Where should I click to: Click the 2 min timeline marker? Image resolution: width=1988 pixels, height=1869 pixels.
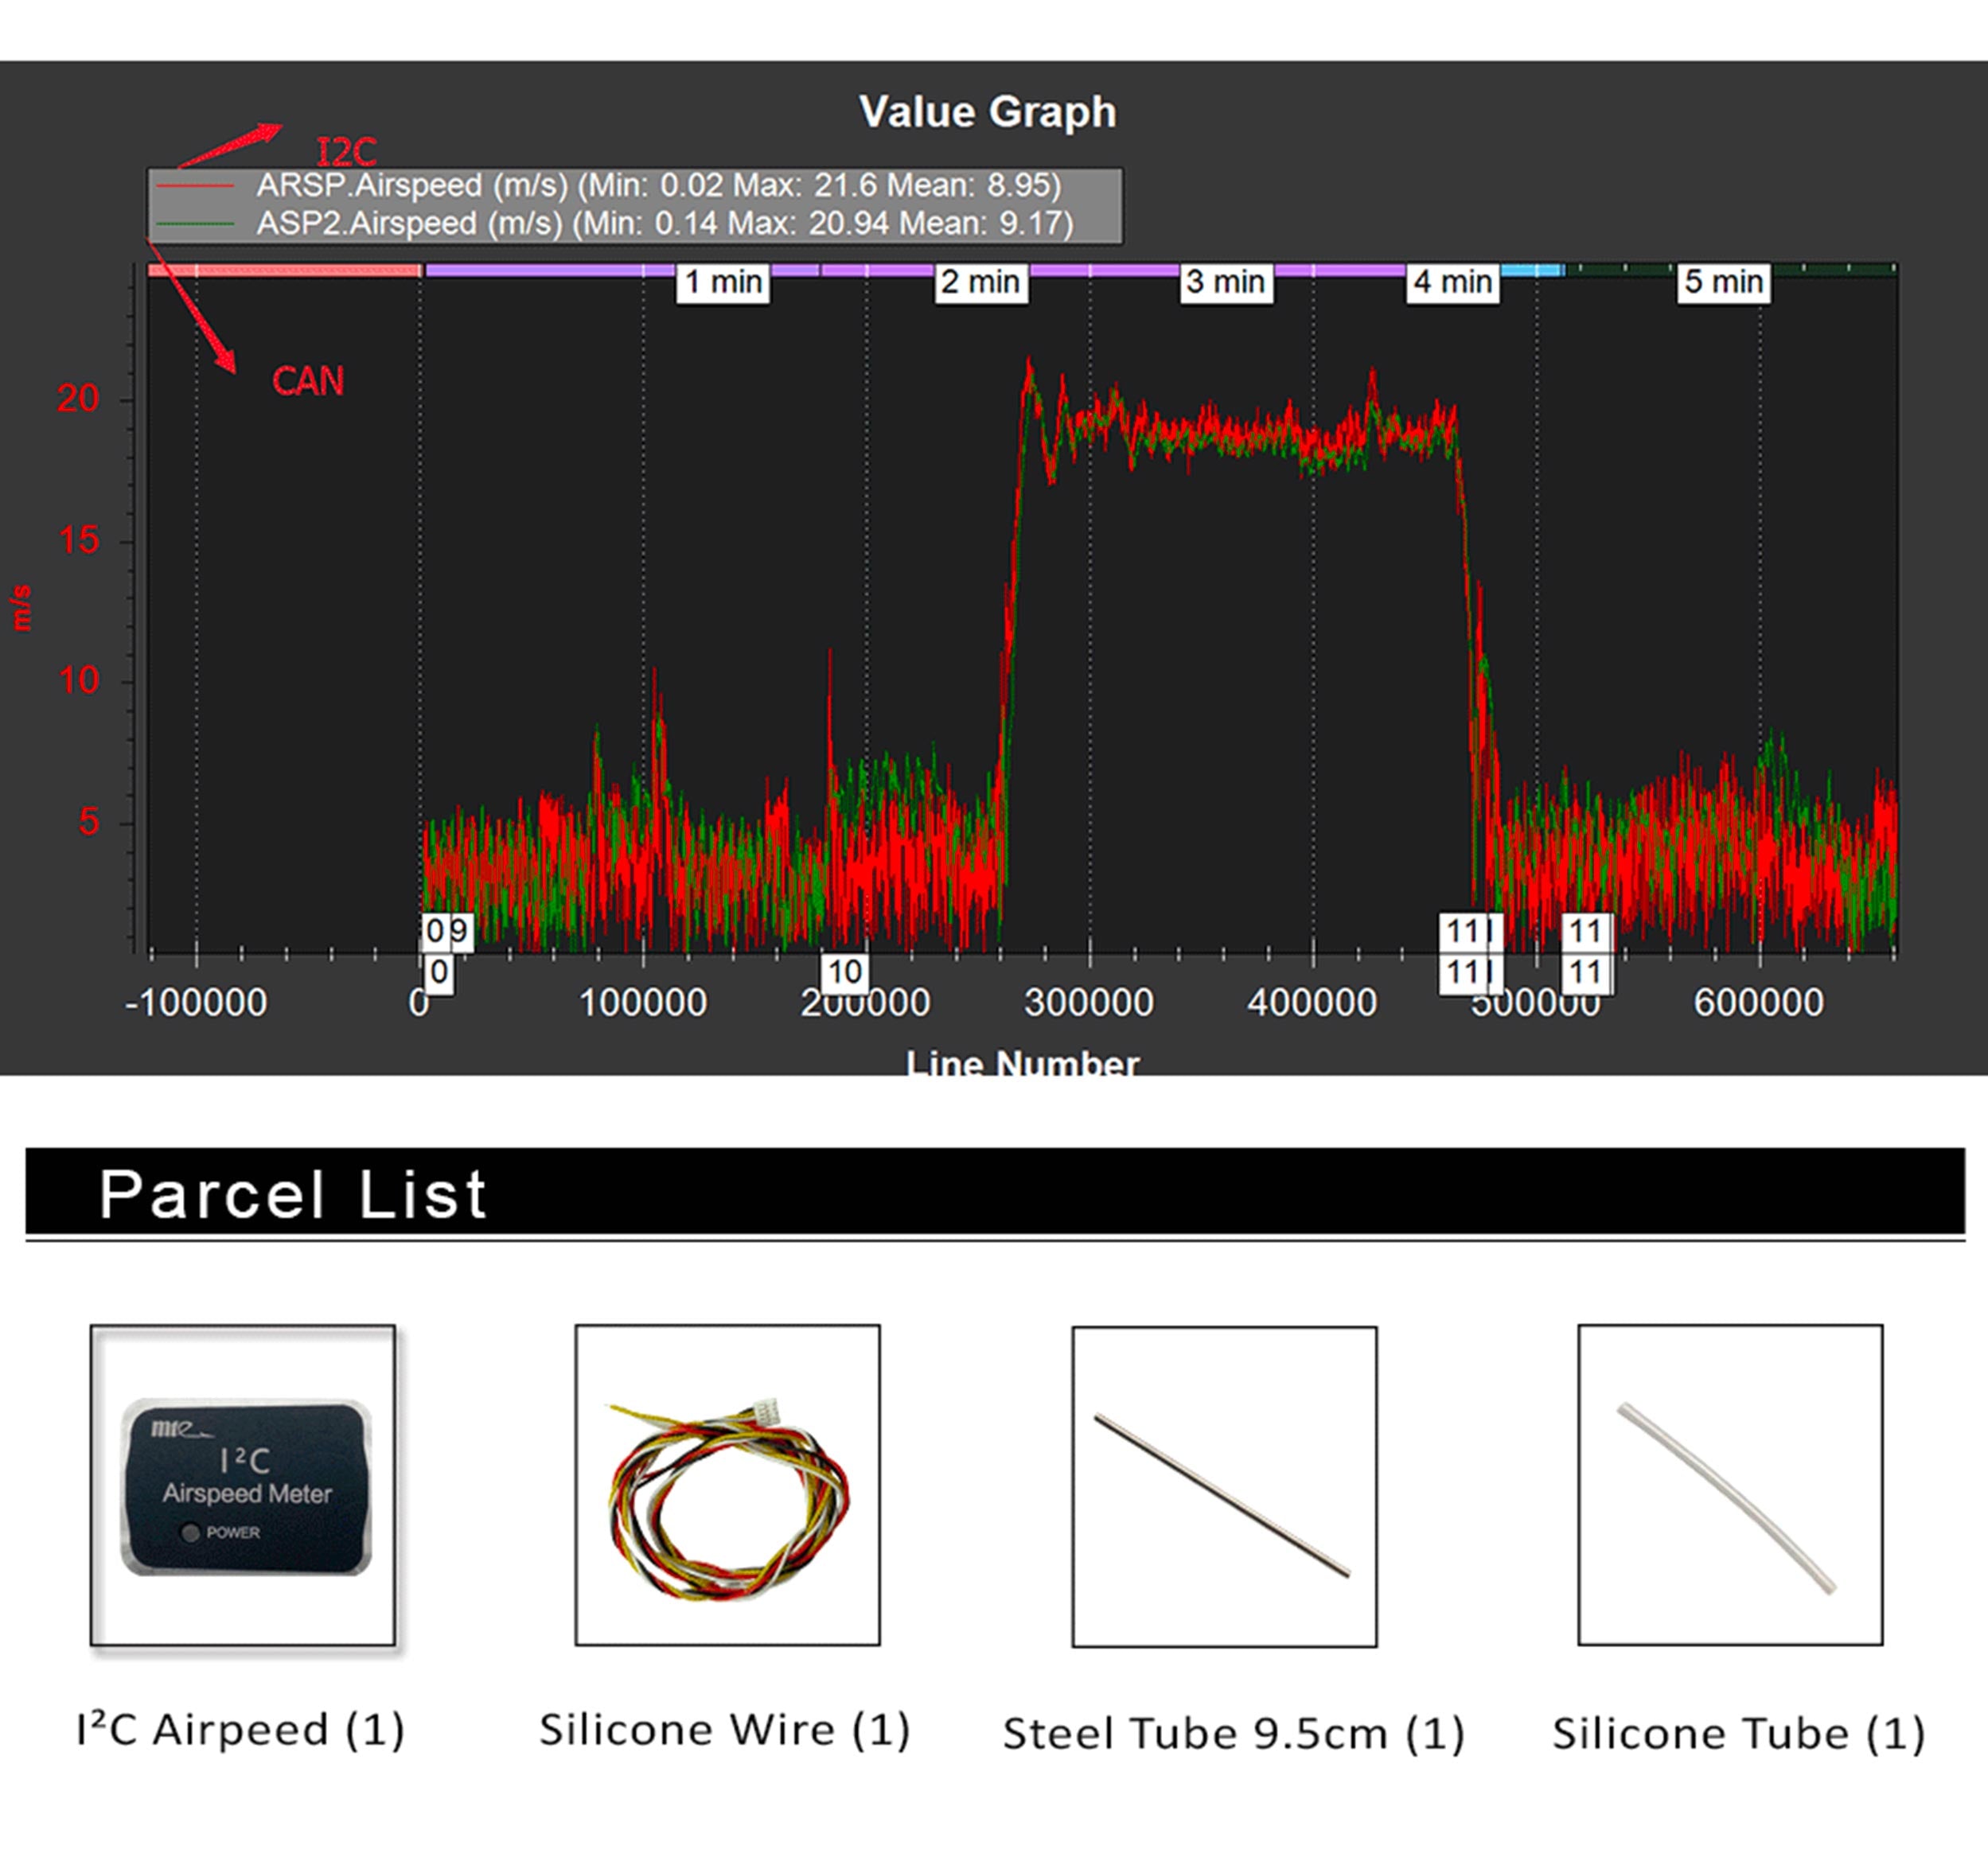[981, 282]
